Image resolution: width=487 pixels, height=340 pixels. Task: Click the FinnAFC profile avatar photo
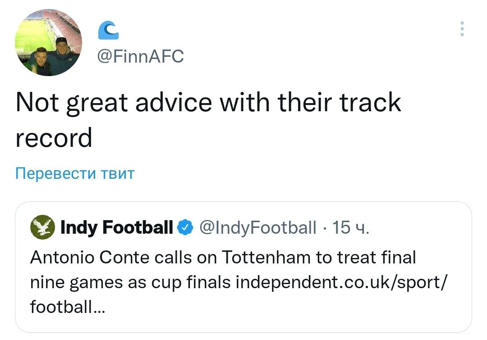48,42
